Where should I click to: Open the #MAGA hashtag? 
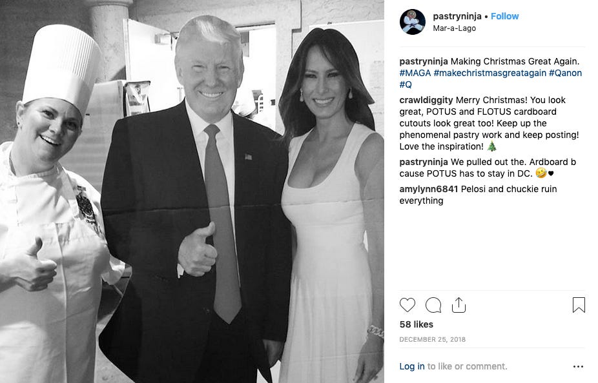click(415, 73)
